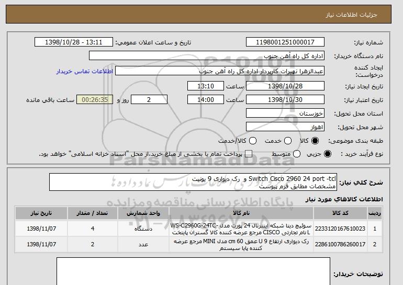Click need date 1398/11/07 in row 2
Image resolution: width=403 pixels, height=285 pixels.
click(41, 244)
